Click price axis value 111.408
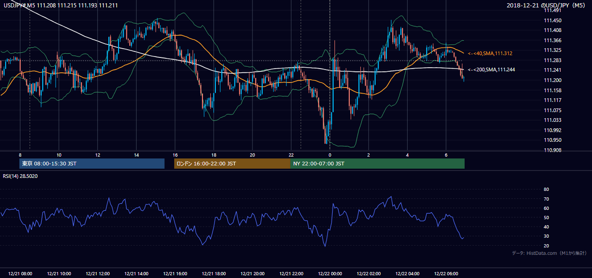 553,31
